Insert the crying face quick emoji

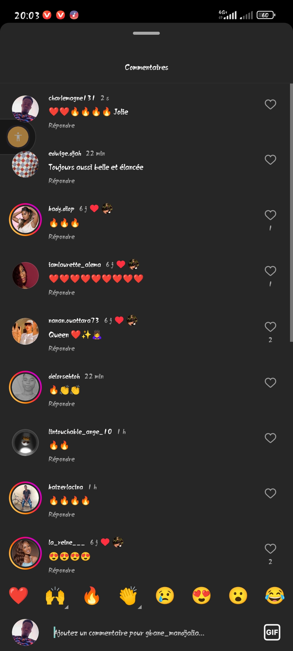pyautogui.click(x=165, y=596)
